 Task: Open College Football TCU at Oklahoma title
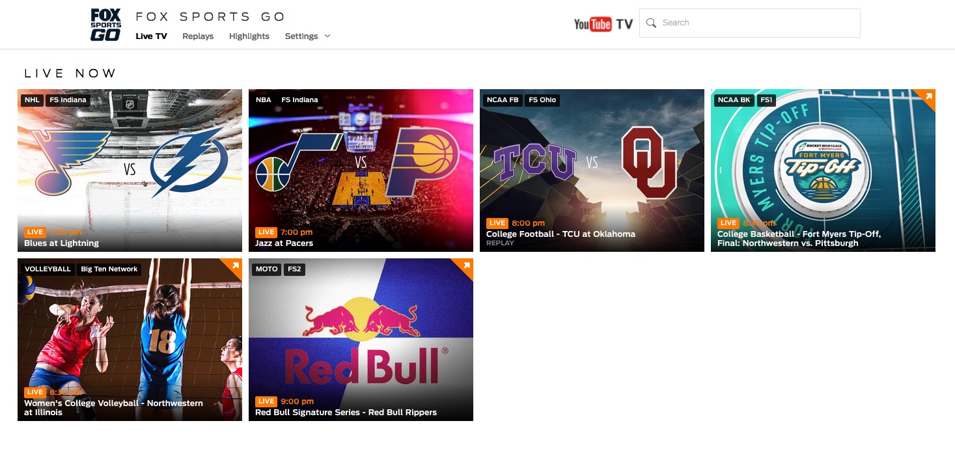coord(561,234)
